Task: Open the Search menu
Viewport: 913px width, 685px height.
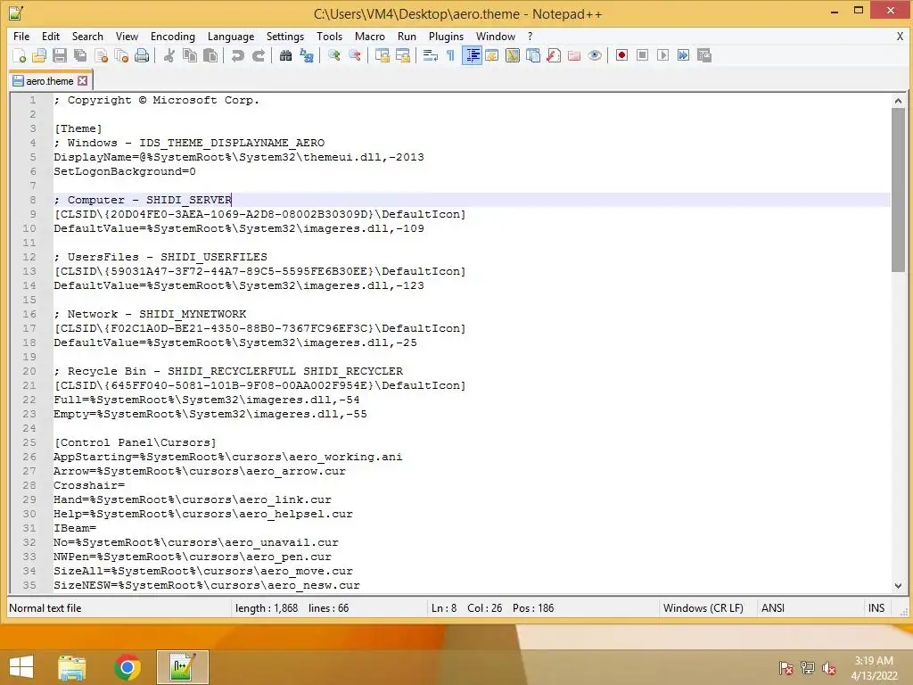Action: pos(87,36)
